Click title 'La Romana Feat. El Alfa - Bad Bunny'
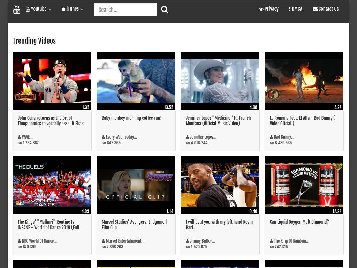Viewport: 357px width, 268px height. point(302,120)
